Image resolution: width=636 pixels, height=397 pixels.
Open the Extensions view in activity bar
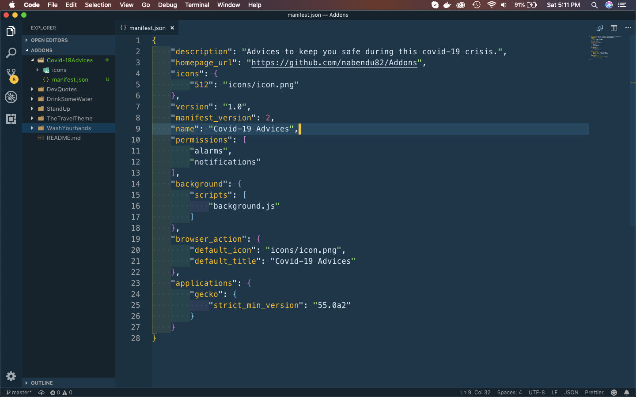coord(11,119)
